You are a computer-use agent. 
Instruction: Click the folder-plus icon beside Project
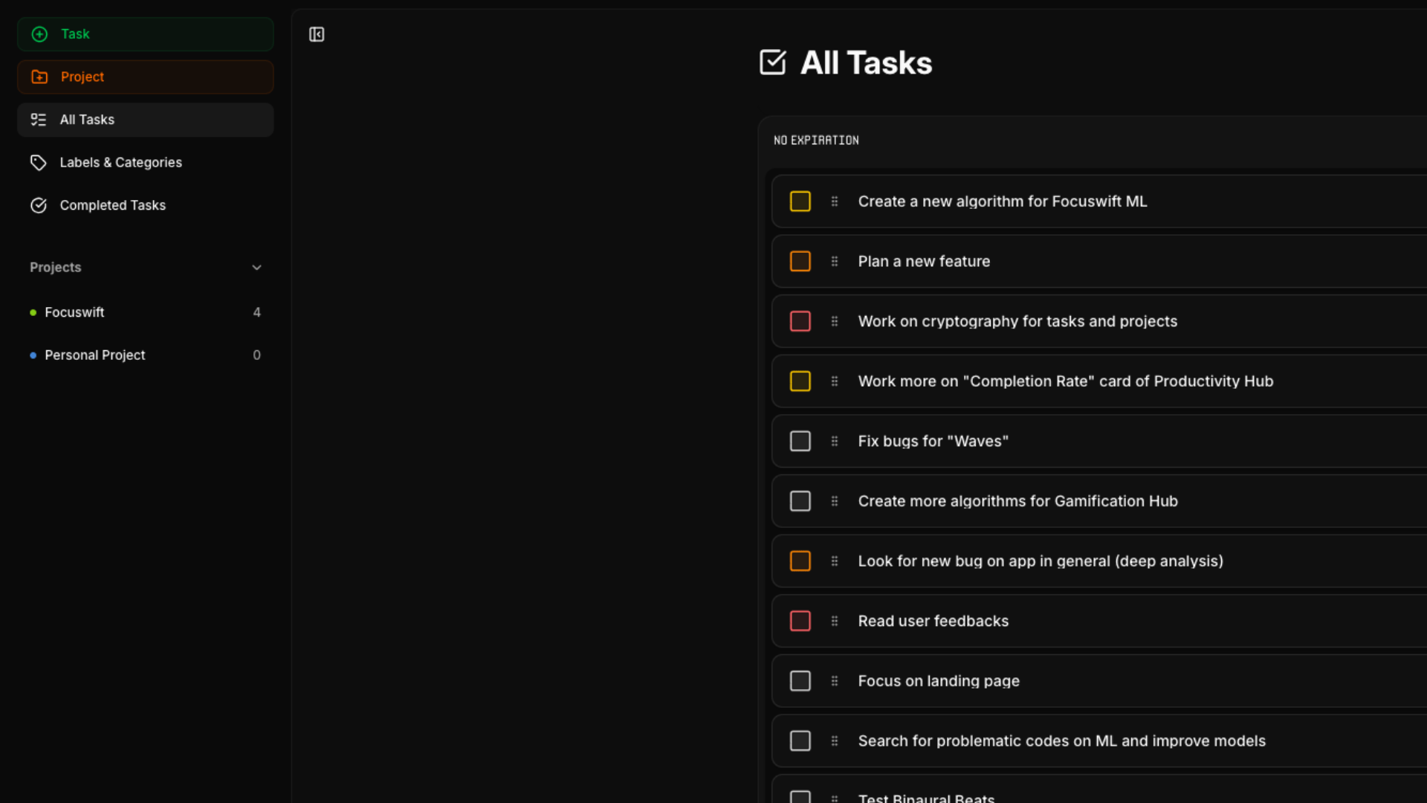pos(39,77)
